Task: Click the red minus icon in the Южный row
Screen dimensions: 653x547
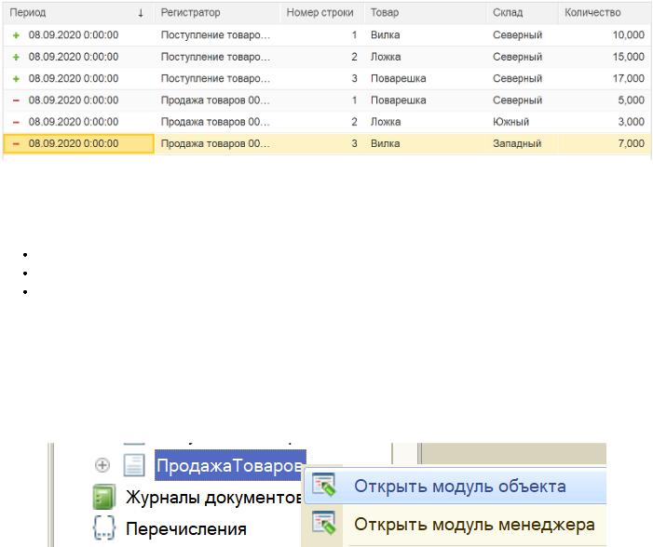Action: tap(15, 122)
